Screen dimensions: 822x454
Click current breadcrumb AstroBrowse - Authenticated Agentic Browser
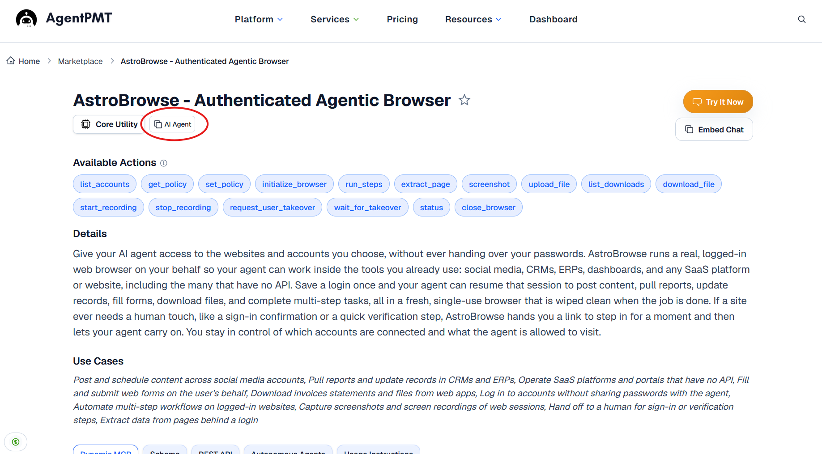tap(204, 61)
